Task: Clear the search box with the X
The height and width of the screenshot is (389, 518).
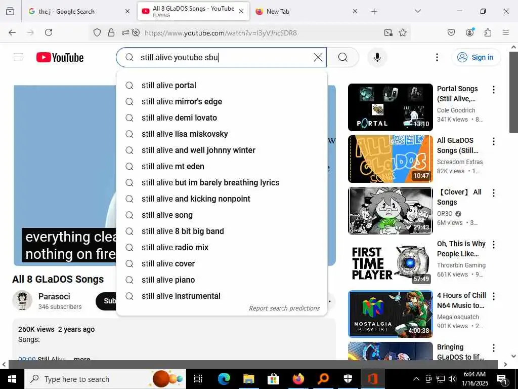Action: coord(318,57)
